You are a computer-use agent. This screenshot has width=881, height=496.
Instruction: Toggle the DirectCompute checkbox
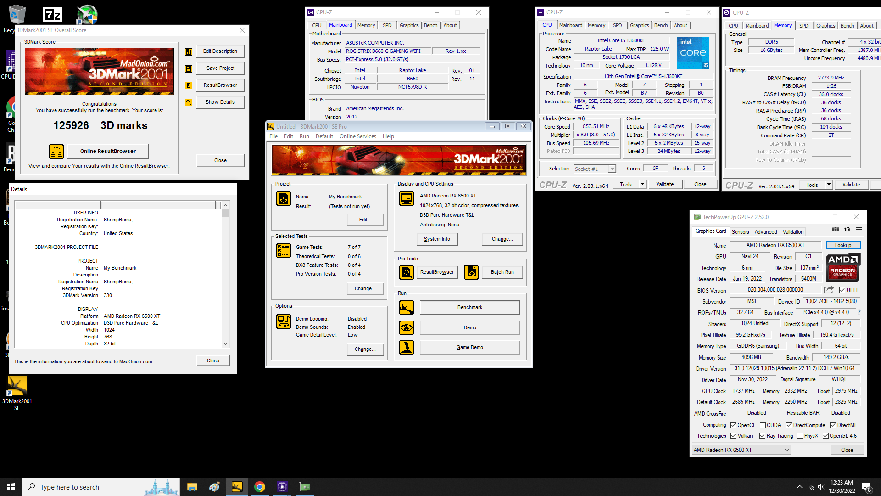coord(789,425)
